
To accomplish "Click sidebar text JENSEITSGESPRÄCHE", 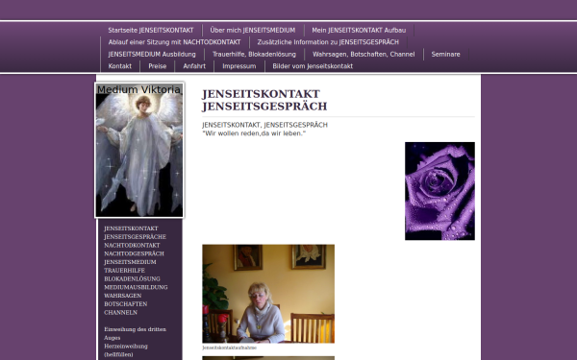I will pos(135,237).
